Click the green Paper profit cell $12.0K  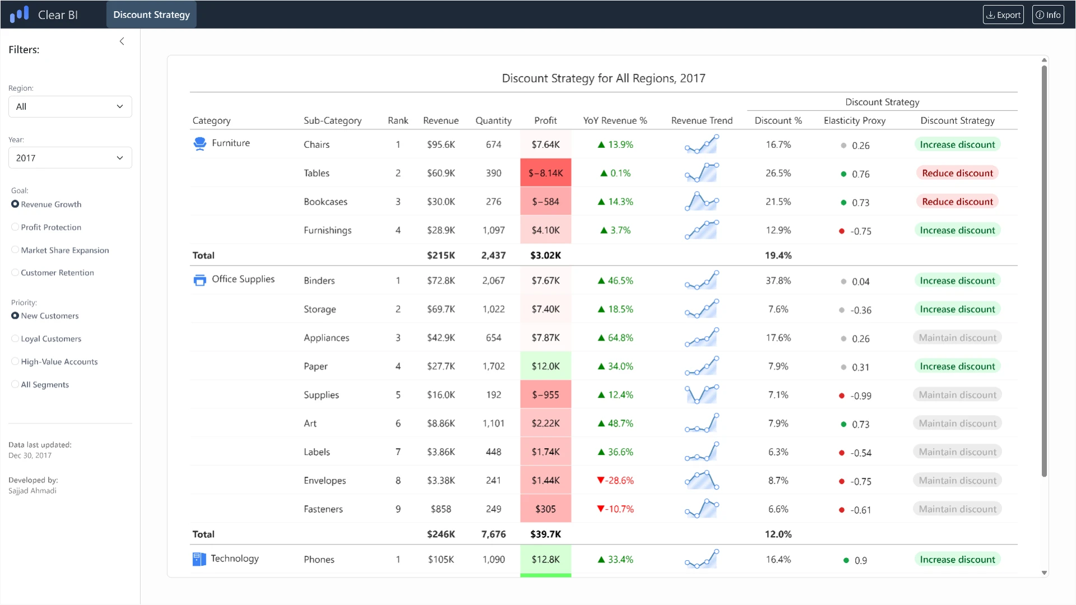(x=546, y=366)
